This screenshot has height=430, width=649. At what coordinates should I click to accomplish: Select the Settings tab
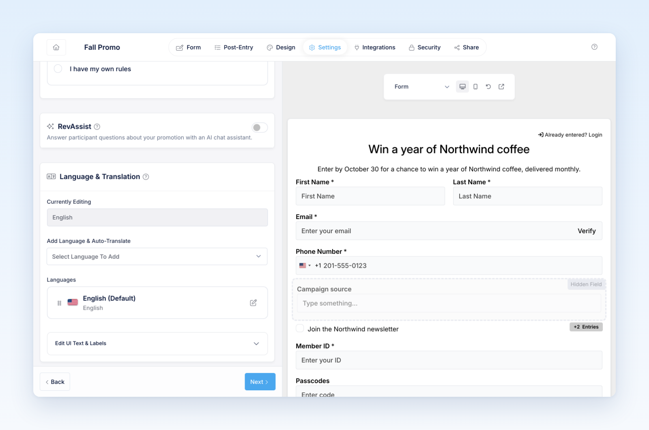(325, 47)
